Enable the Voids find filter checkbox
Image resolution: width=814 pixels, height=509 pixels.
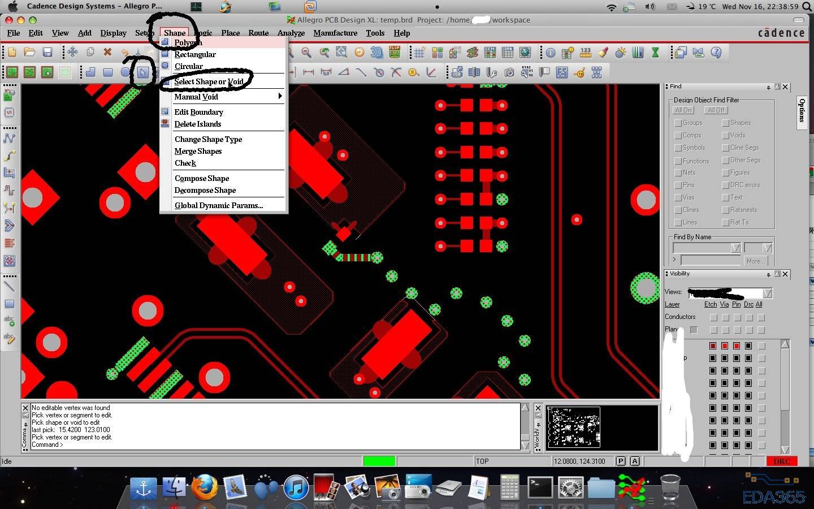(725, 135)
